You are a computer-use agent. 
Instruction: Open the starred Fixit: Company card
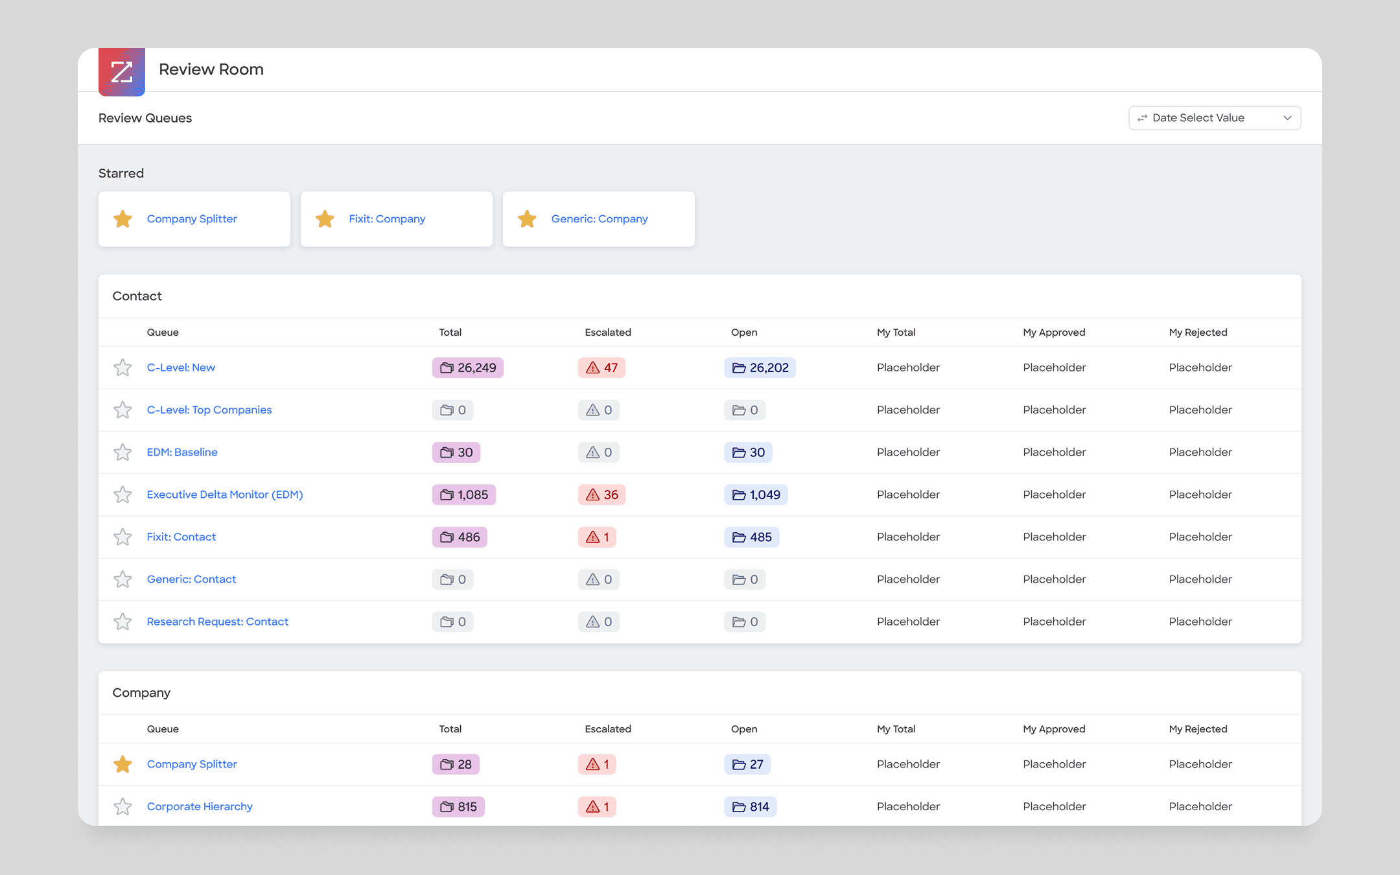point(397,219)
